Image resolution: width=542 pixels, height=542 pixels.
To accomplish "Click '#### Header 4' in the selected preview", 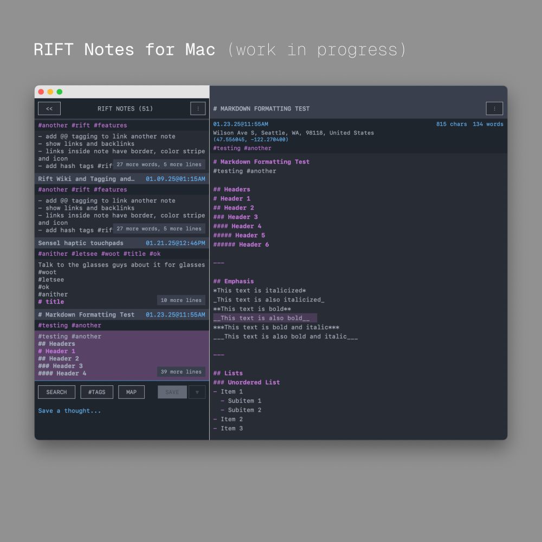I will tap(62, 373).
